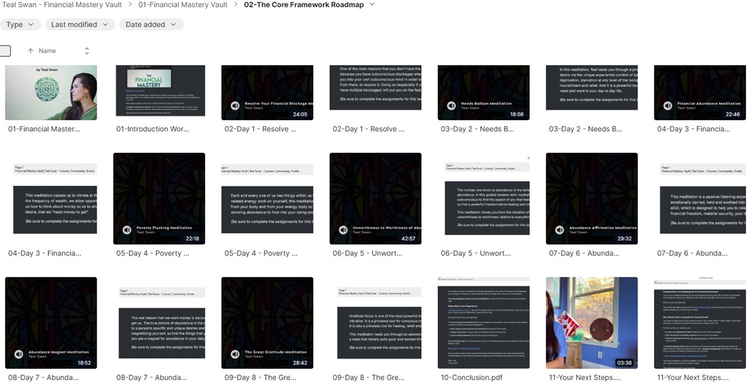Go to Teal Swan - Financial Mastery Vault breadcrumb

coord(61,5)
